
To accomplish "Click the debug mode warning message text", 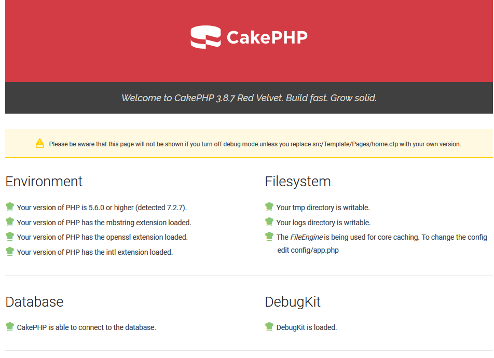I will pos(255,144).
